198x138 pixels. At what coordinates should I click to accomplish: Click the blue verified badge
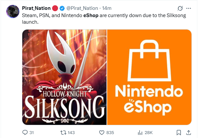[62, 8]
